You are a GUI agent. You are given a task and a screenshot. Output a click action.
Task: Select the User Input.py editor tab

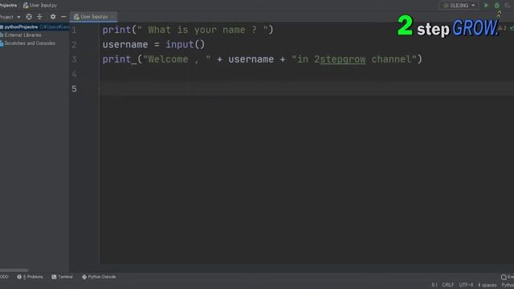pos(93,17)
